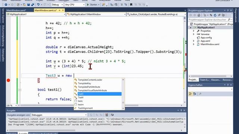Click the collapse all icon in Projektmappen-Explorer
Screen dimensions: 239x134
(219, 15)
